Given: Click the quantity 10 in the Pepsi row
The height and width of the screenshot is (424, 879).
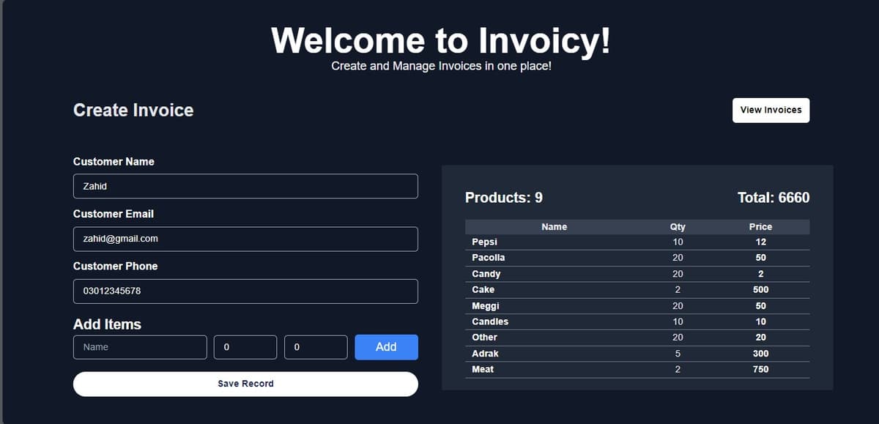Looking at the screenshot, I should click(678, 242).
